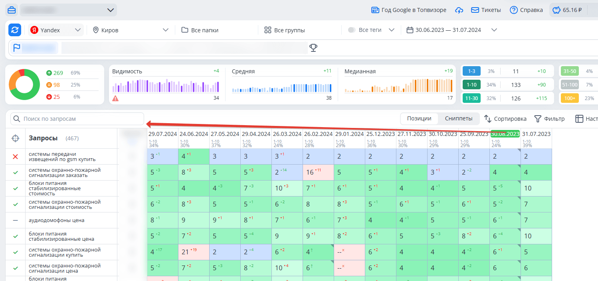Open Тикеты section
598x281 pixels.
(x=486, y=10)
